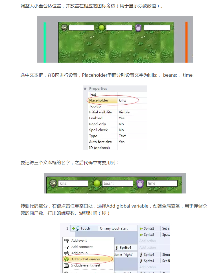The height and width of the screenshot is (273, 210).
Task: Open the Spell check 'No' value dropdown
Action: click(132, 130)
